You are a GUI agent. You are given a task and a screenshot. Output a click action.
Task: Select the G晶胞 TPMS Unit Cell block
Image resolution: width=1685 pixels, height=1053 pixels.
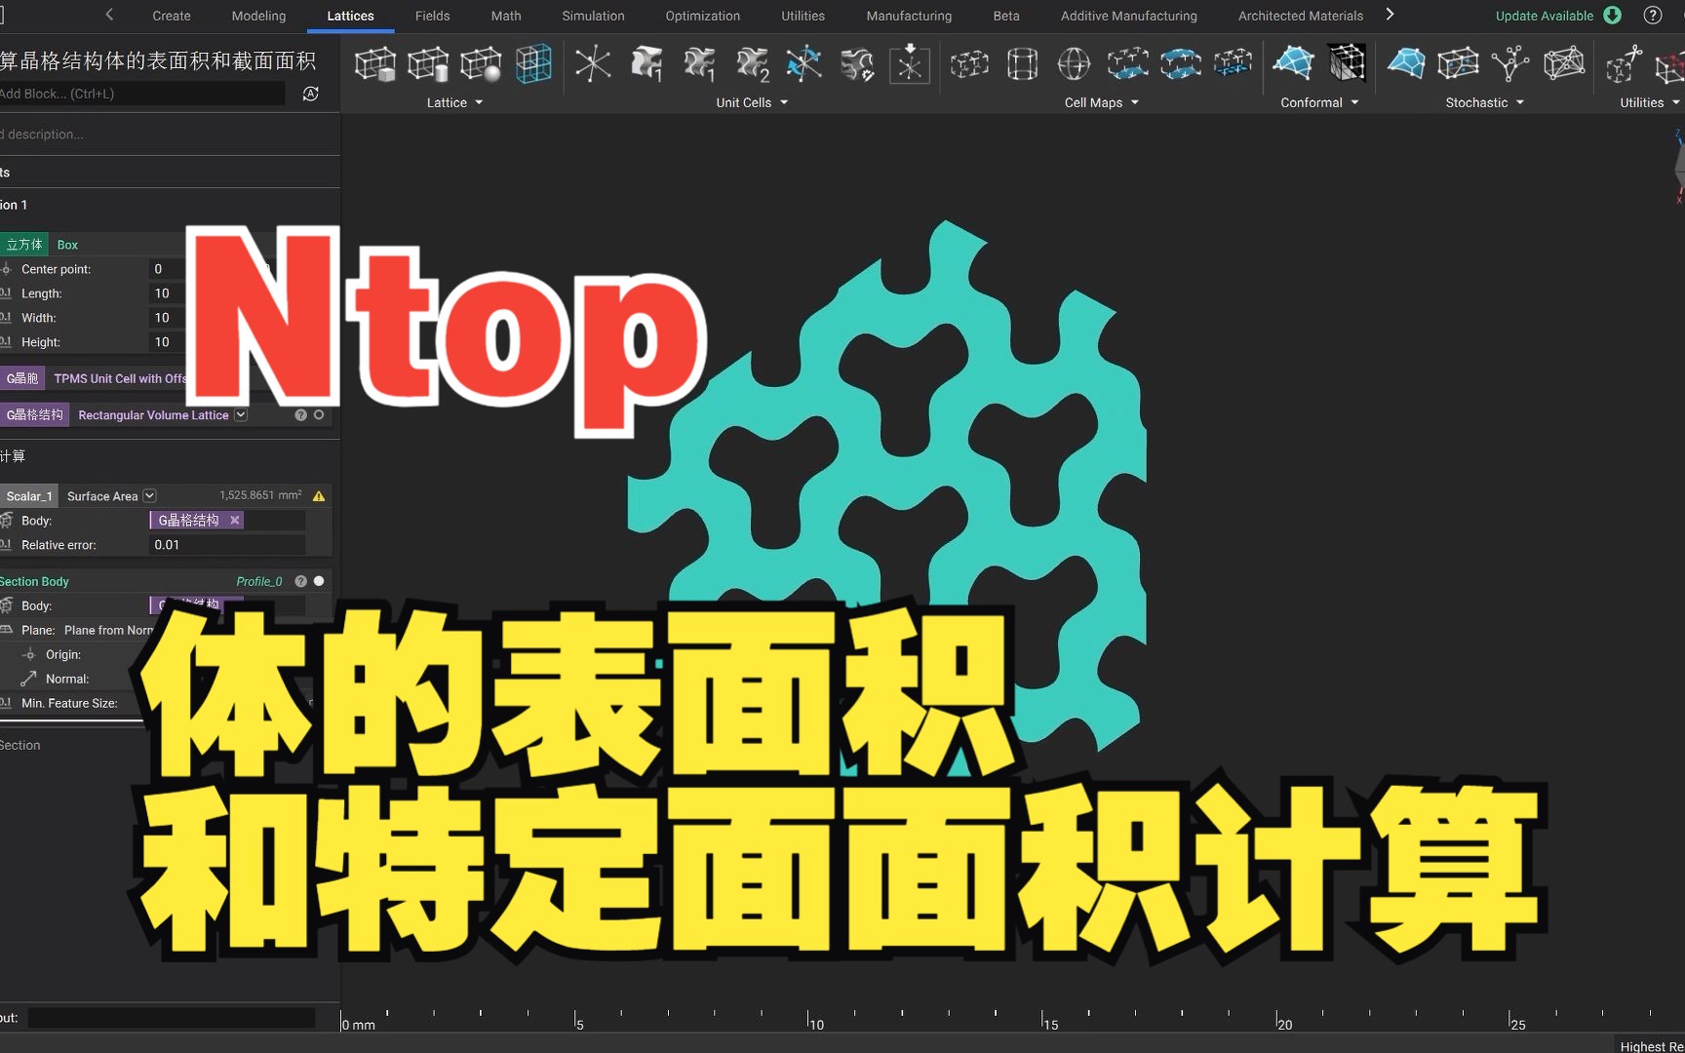pos(94,378)
